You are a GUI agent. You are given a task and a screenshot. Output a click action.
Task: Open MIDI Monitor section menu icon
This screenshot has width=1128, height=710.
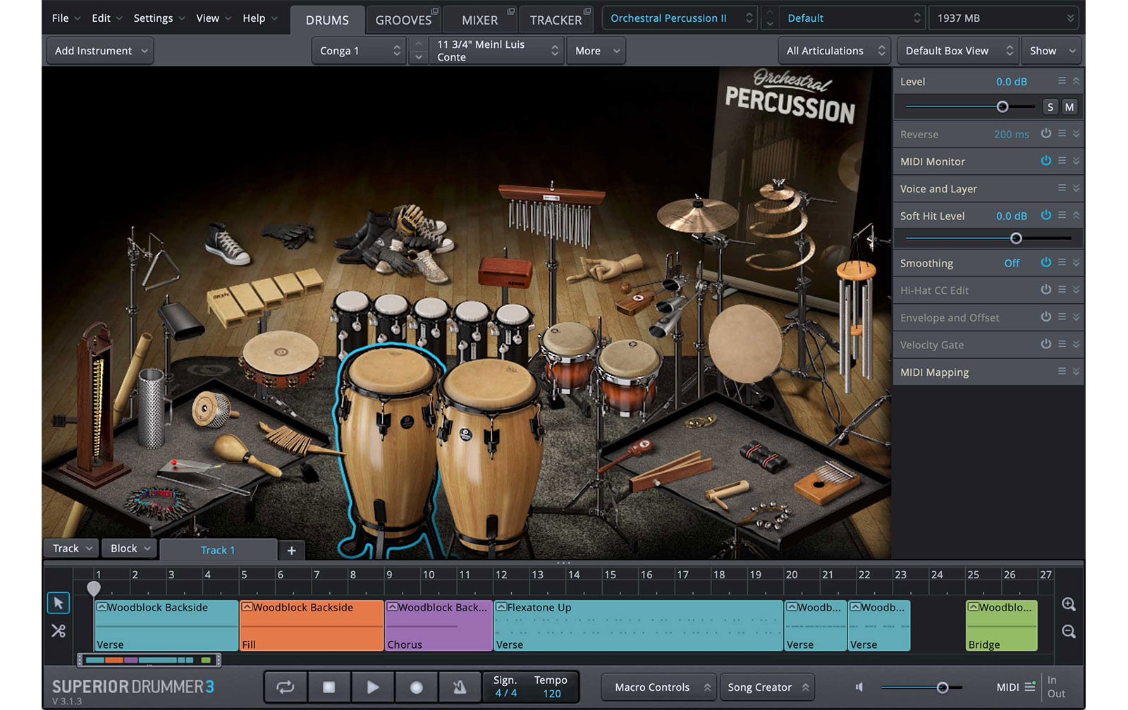[1062, 161]
